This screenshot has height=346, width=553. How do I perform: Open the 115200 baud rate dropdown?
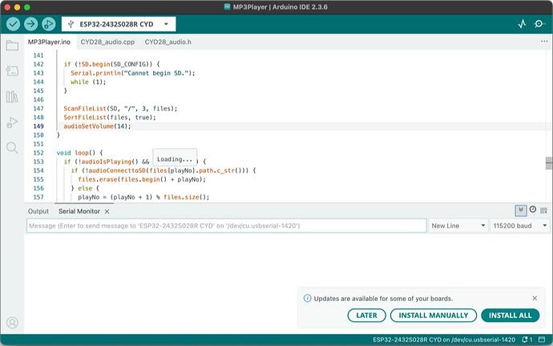coord(519,226)
